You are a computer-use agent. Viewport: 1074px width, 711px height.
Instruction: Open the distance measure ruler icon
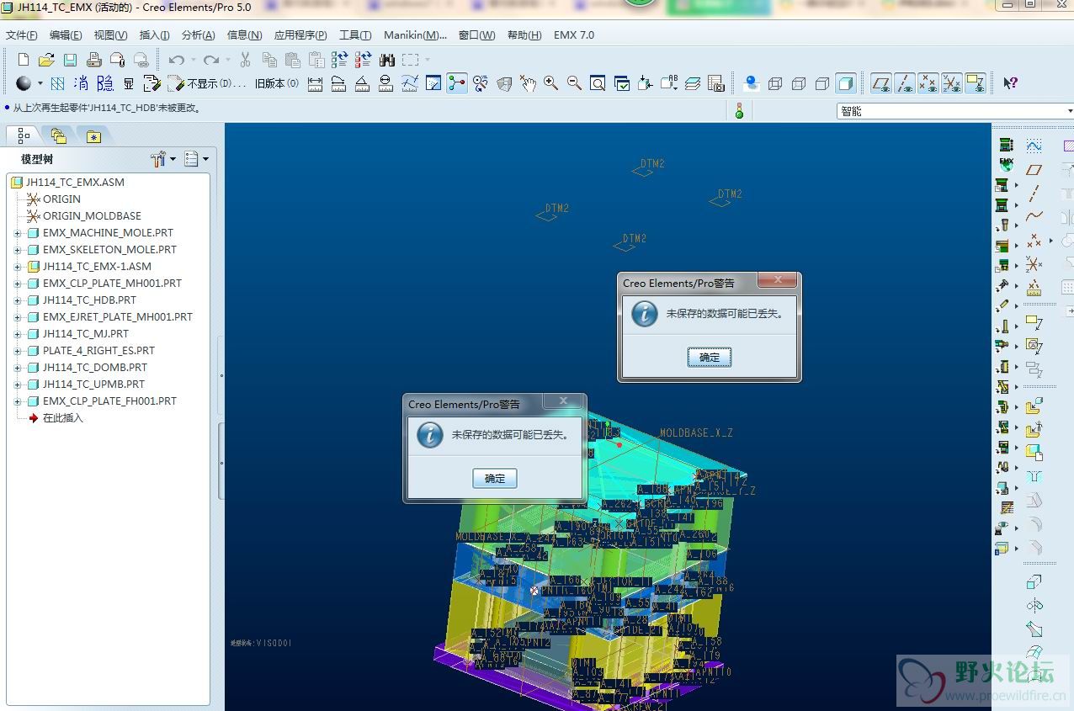[x=316, y=83]
